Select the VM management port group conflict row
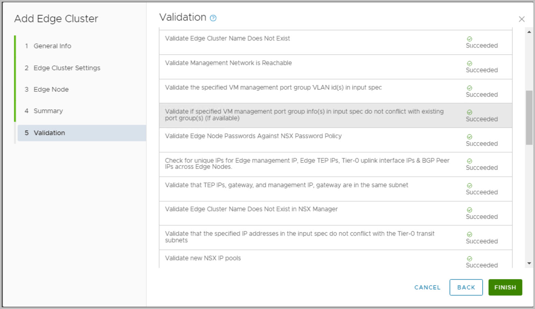This screenshot has height=309, width=535. coord(304,115)
